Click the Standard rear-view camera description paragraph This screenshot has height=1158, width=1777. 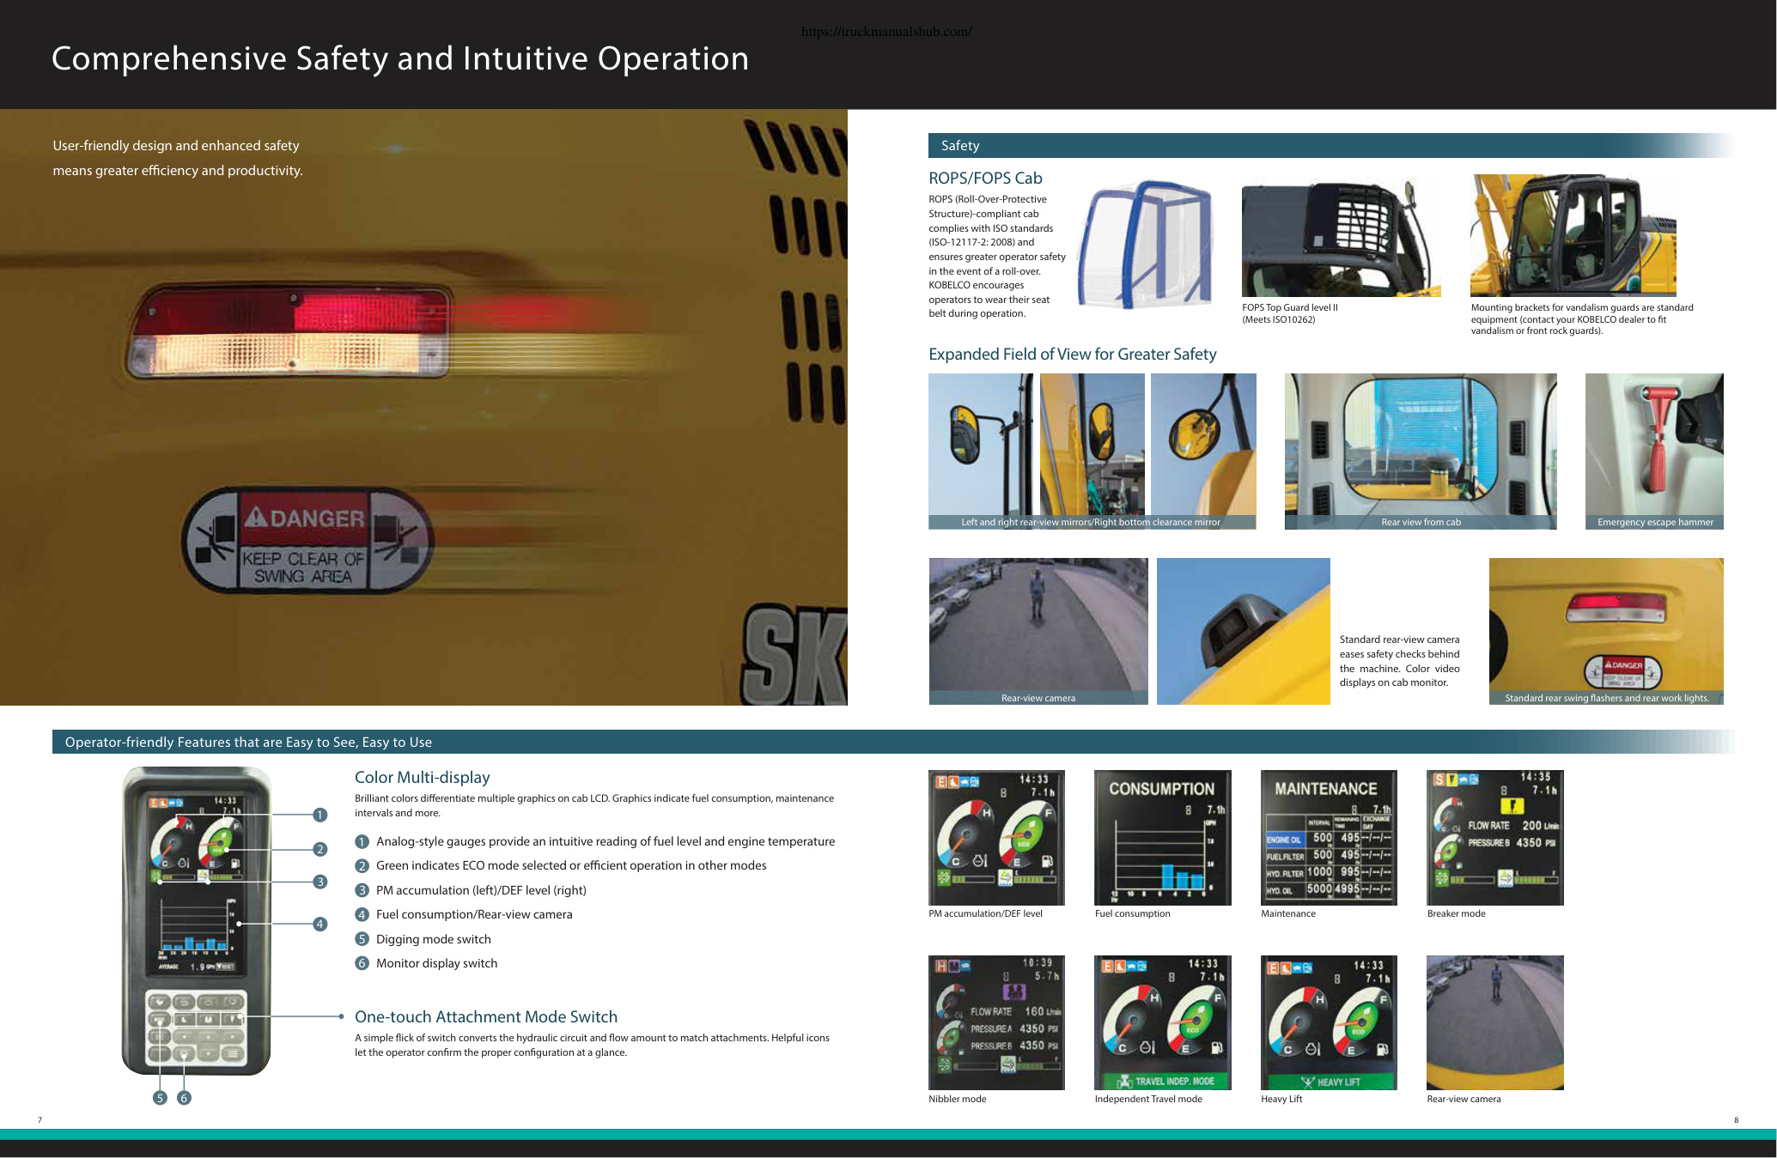pyautogui.click(x=1400, y=661)
